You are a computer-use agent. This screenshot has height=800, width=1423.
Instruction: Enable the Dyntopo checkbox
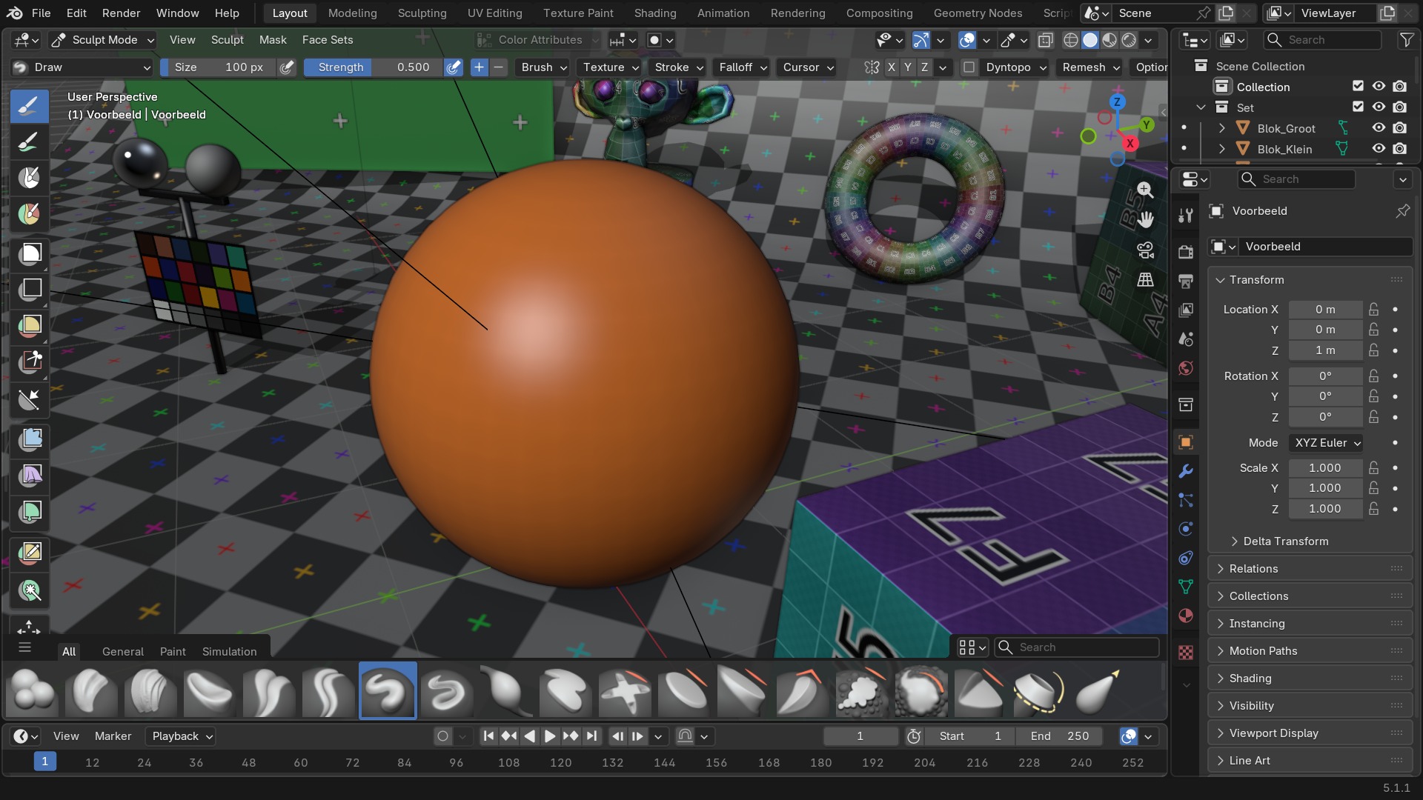click(969, 67)
